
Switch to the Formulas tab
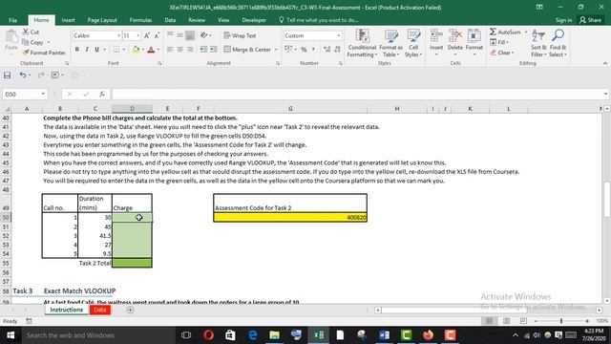(140, 20)
